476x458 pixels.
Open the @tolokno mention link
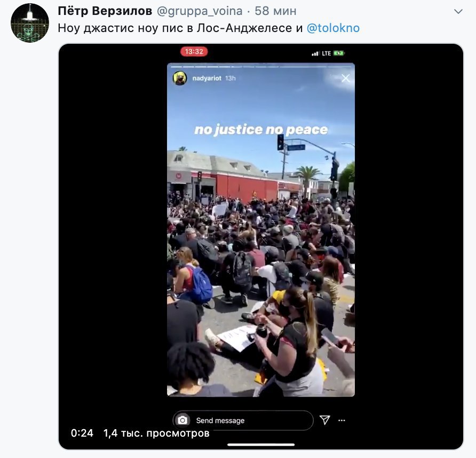pos(333,28)
